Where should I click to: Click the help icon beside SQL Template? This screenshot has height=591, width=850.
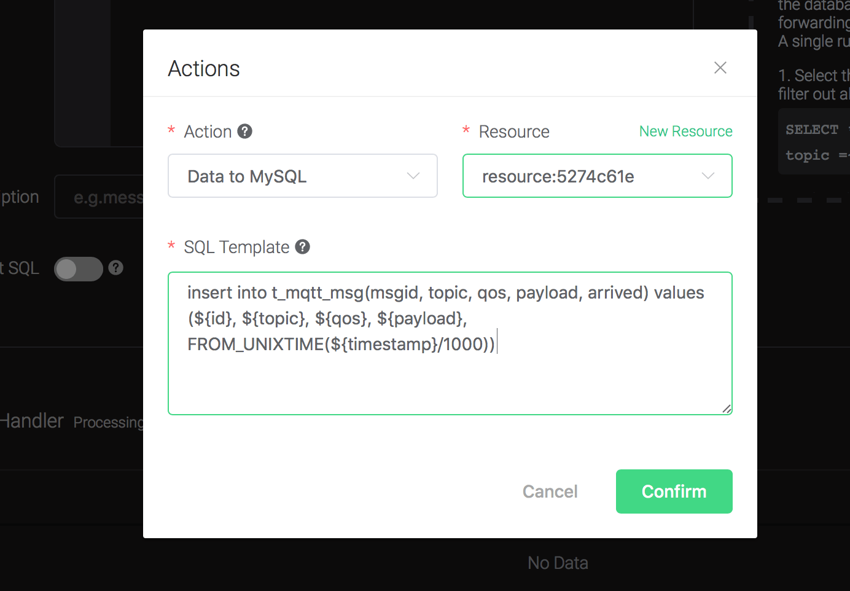(x=302, y=247)
